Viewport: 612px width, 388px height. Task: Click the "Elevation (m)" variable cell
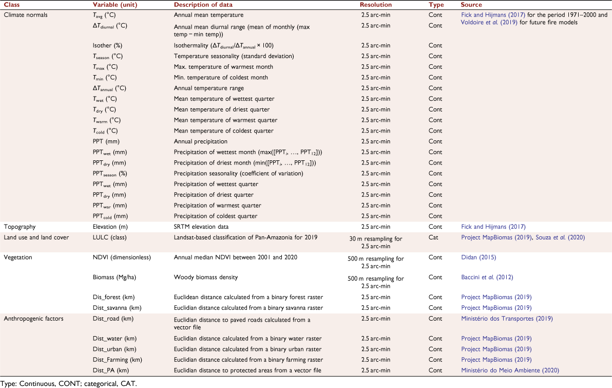[110, 227]
